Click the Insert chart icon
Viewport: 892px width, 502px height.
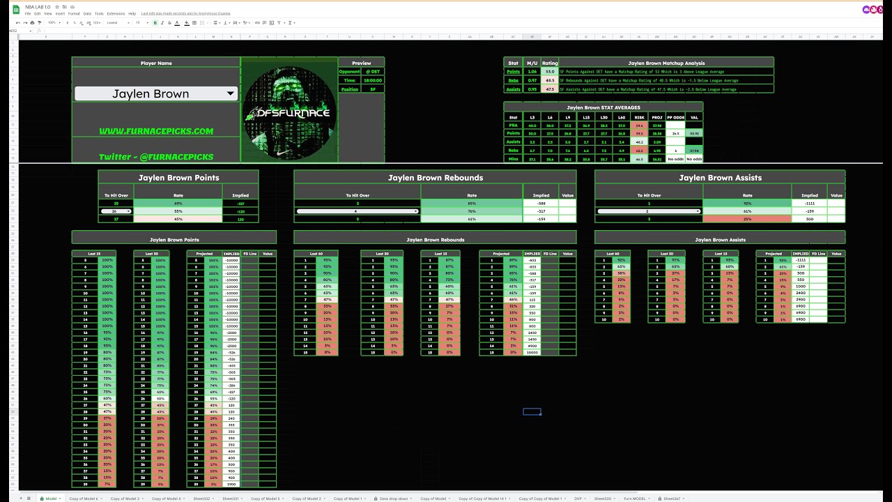[x=272, y=22]
